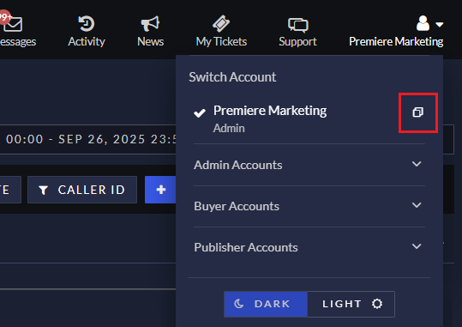Click the Admin Accounts label

coord(238,165)
